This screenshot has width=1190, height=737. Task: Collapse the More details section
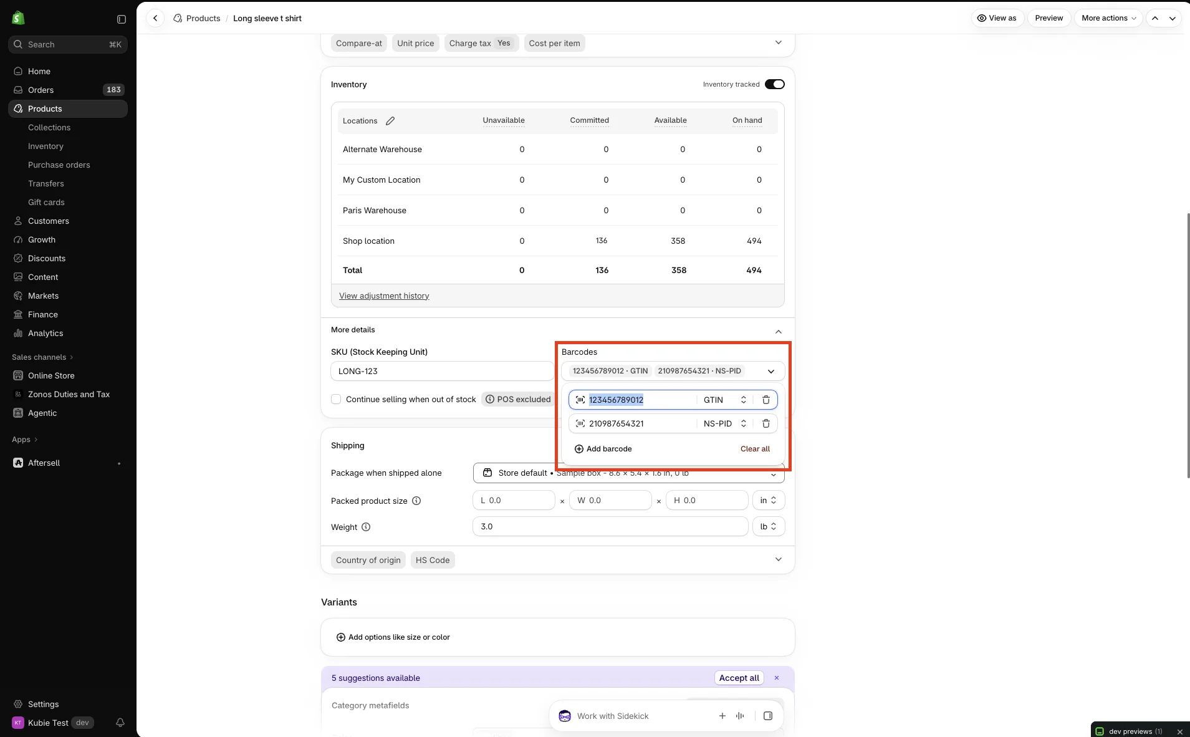tap(779, 331)
